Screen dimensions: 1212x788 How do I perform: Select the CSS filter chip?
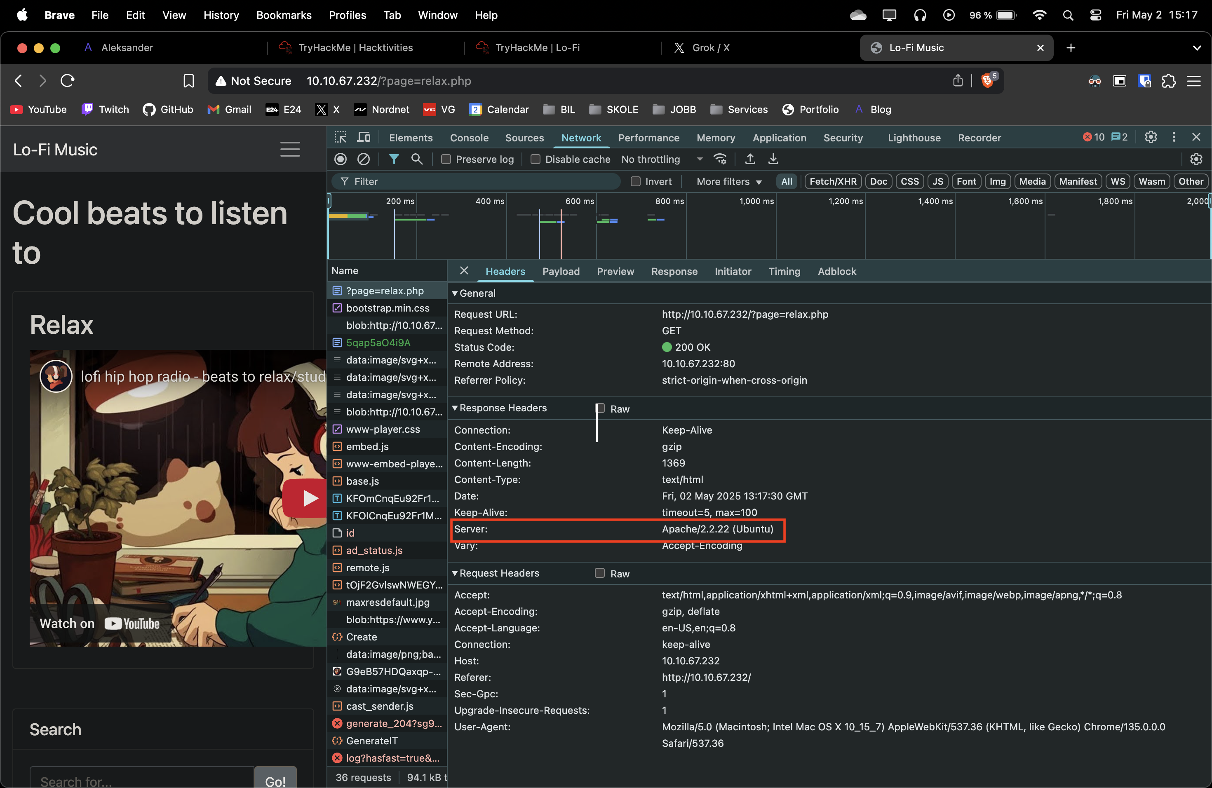(909, 181)
